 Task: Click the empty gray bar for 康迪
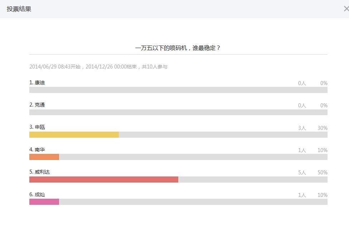click(178, 90)
